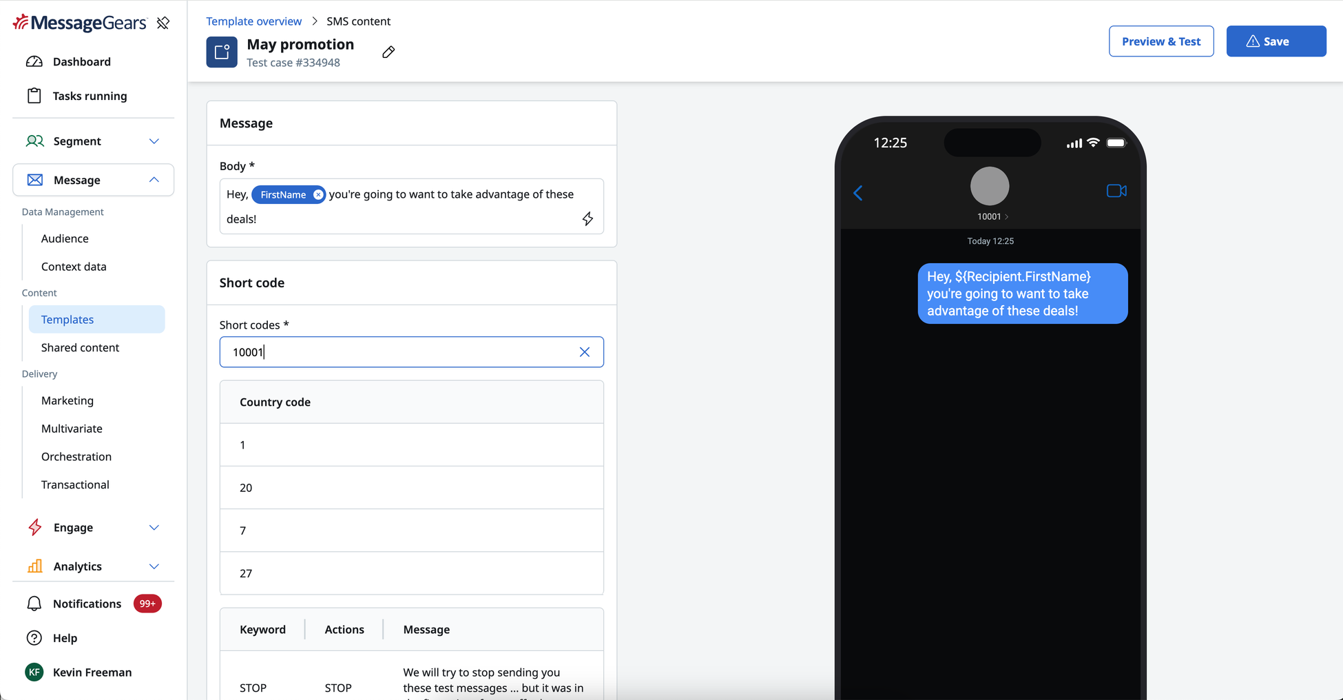Viewport: 1343px width, 700px height.
Task: Open Shared content
Action: click(x=80, y=348)
